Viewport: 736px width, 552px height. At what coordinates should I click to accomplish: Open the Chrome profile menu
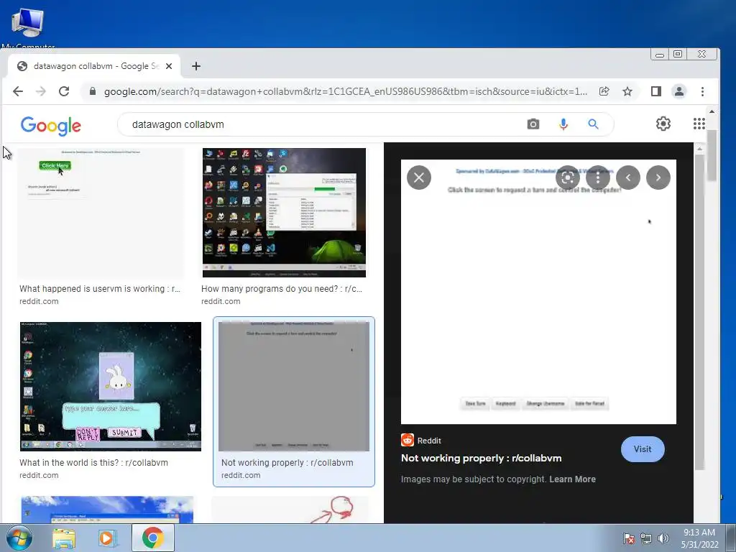(679, 91)
